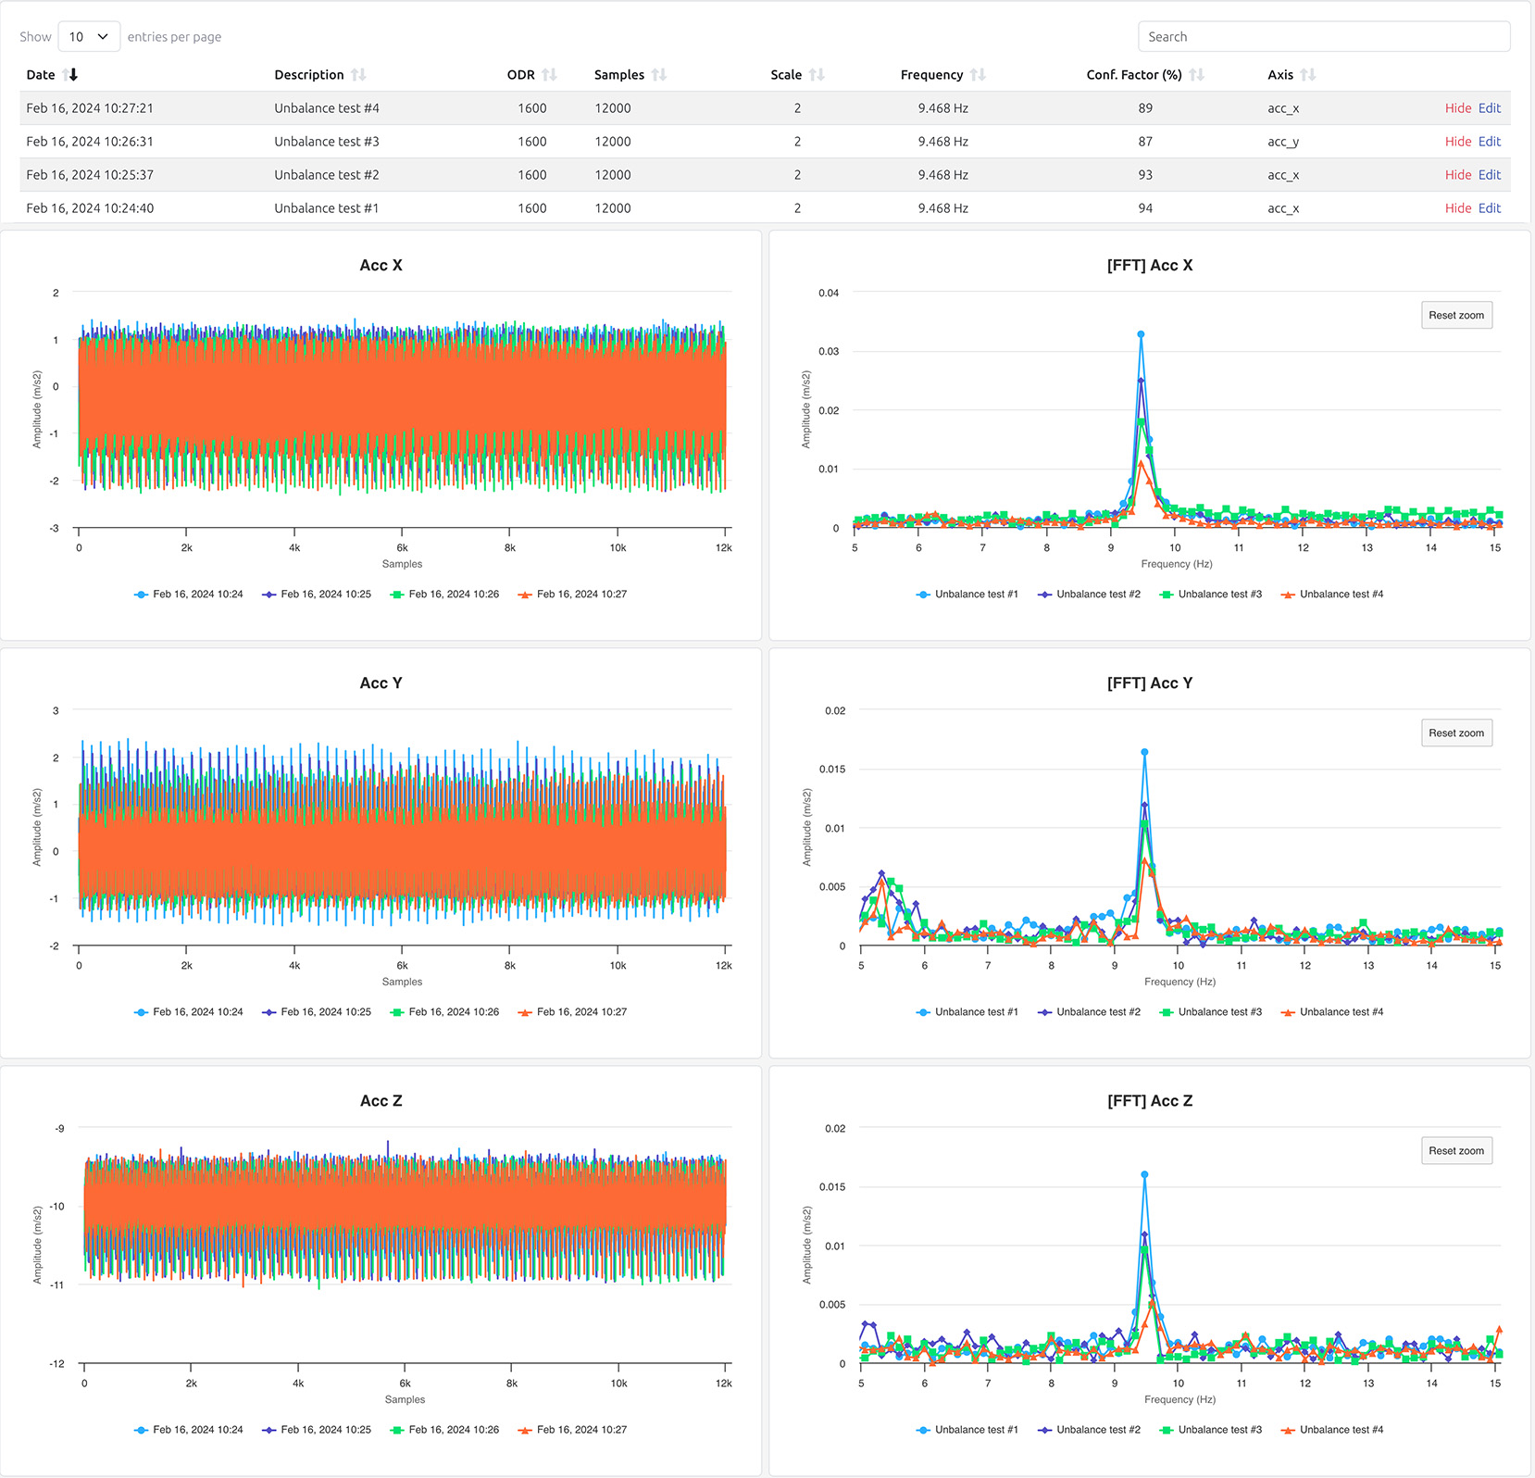This screenshot has height=1478, width=1535.
Task: Reset zoom on the FFT Acc Y chart
Action: (1455, 733)
